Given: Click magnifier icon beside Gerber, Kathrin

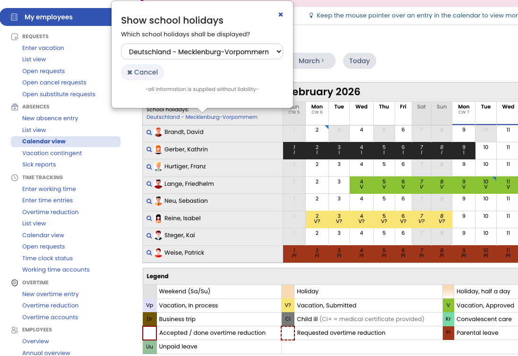Looking at the screenshot, I should point(149,150).
